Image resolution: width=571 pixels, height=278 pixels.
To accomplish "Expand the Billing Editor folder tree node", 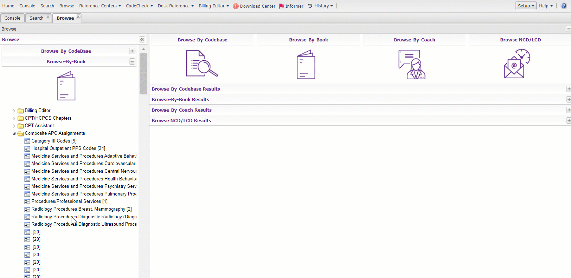I will coord(14,111).
